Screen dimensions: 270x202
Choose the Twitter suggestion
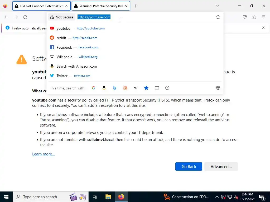135,76
